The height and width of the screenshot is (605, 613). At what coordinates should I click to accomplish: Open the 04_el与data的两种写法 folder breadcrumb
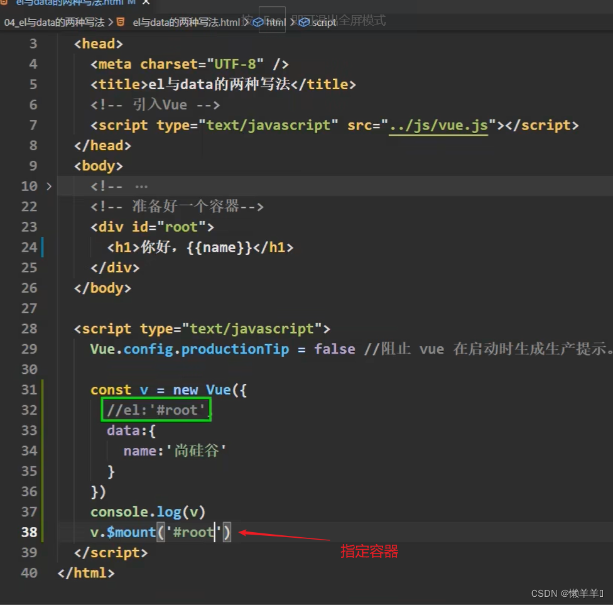pos(55,22)
